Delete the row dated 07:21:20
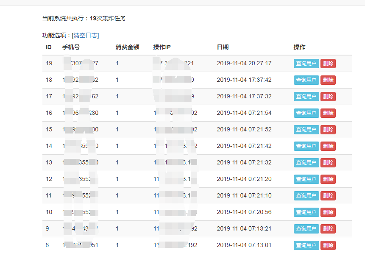365x253 pixels. pos(328,179)
